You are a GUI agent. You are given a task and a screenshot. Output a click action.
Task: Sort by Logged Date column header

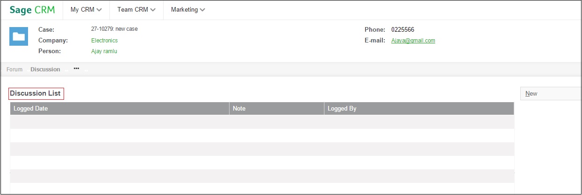pos(120,109)
